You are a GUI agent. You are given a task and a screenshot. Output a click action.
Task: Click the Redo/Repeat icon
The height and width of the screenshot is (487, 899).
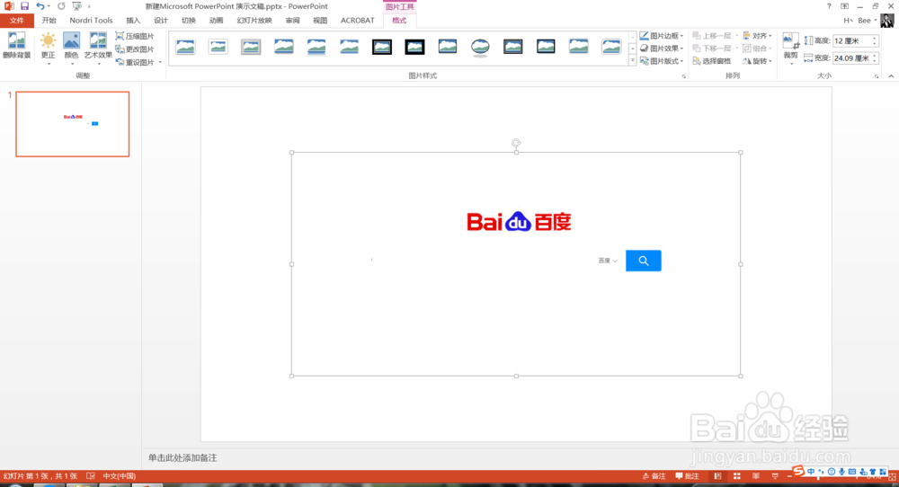[61, 6]
